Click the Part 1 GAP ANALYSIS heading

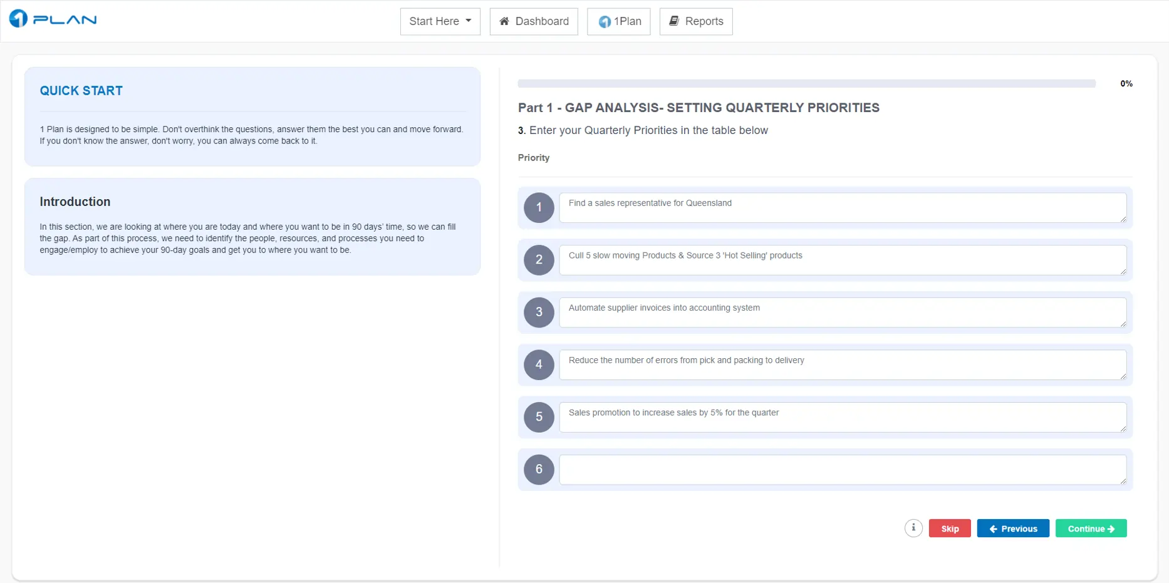[x=699, y=108]
